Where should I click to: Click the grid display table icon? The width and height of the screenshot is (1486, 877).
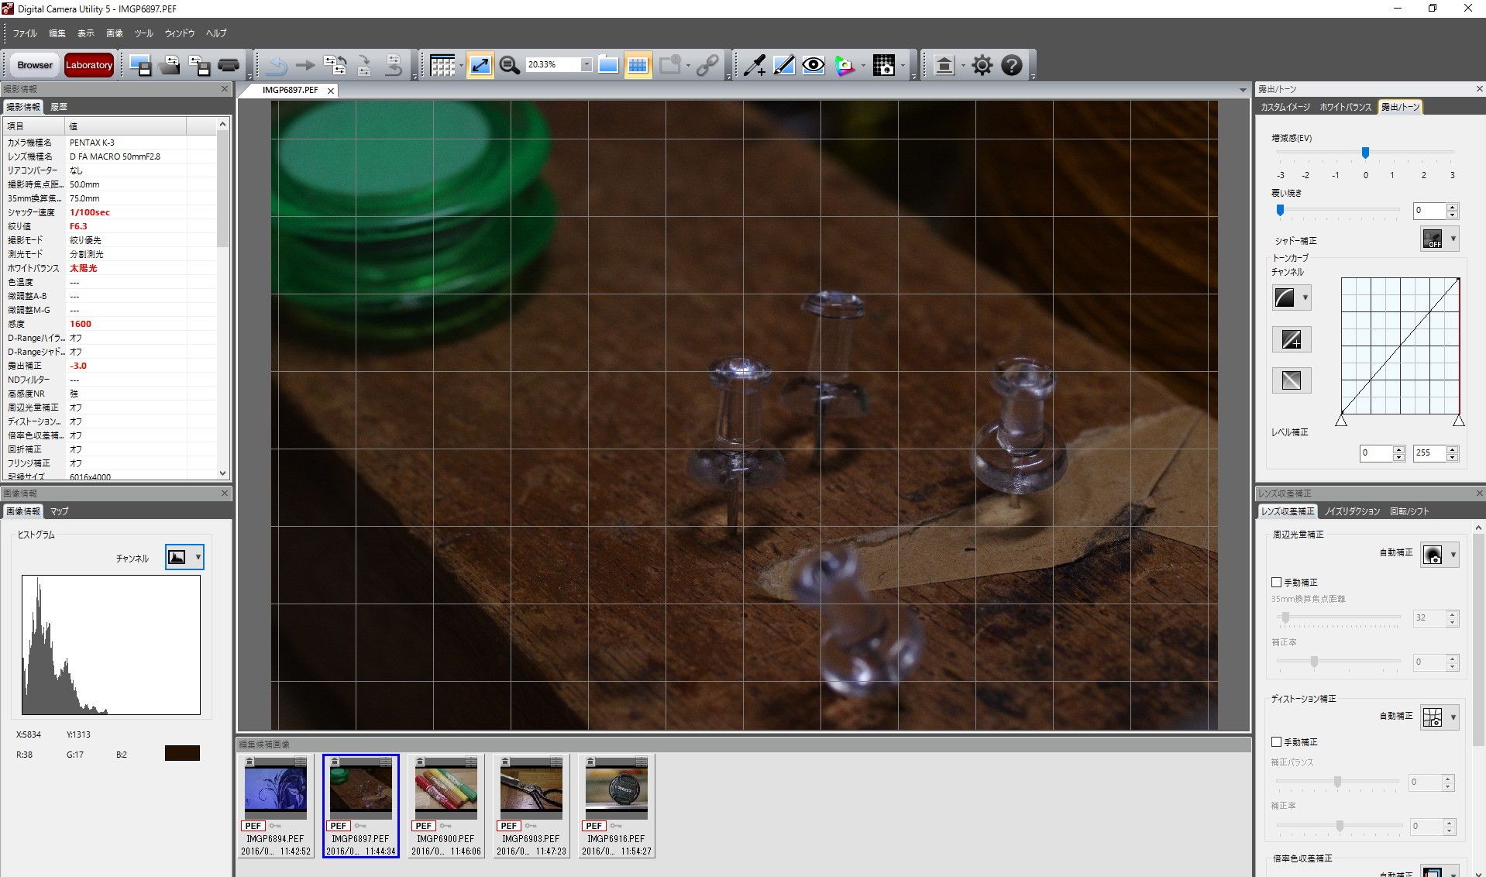pos(442,65)
